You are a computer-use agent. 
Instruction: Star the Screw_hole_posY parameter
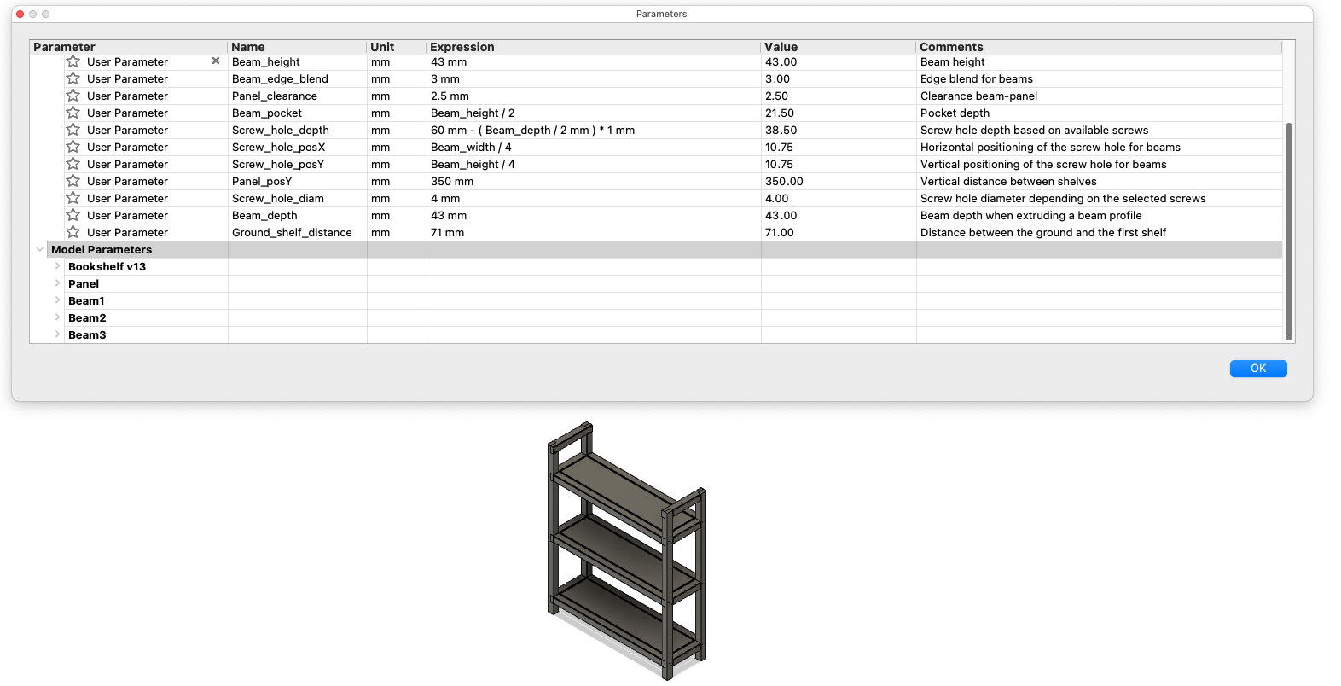(x=73, y=164)
